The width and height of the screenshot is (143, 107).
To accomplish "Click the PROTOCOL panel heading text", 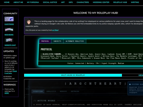I will [46, 49].
